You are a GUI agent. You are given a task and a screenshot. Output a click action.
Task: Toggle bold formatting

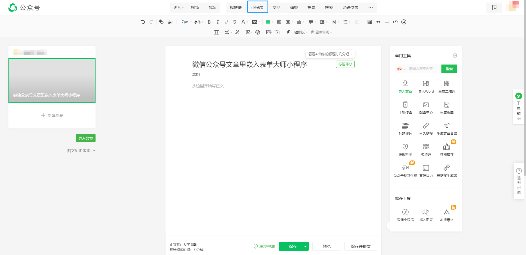click(x=209, y=22)
